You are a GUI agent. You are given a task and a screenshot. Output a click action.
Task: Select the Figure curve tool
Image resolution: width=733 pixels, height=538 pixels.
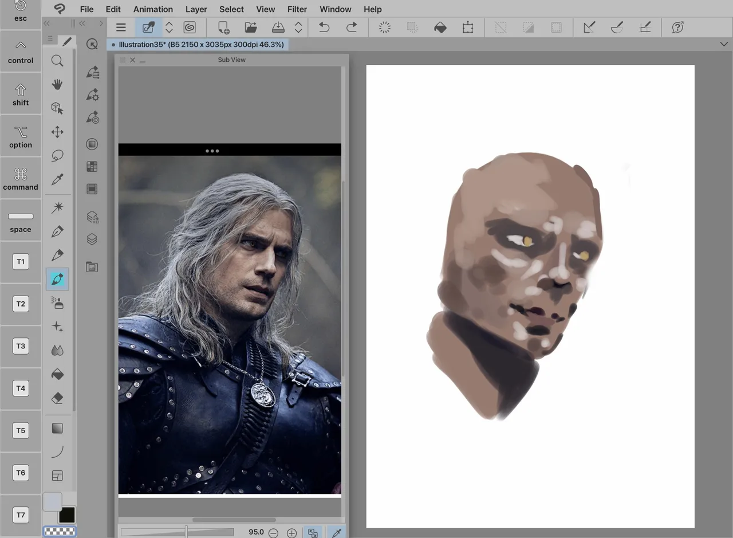click(x=57, y=452)
